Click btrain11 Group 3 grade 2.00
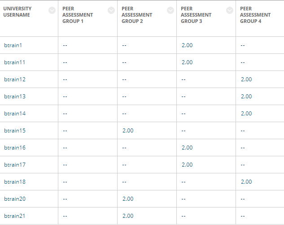The width and height of the screenshot is (284, 225). pos(187,62)
